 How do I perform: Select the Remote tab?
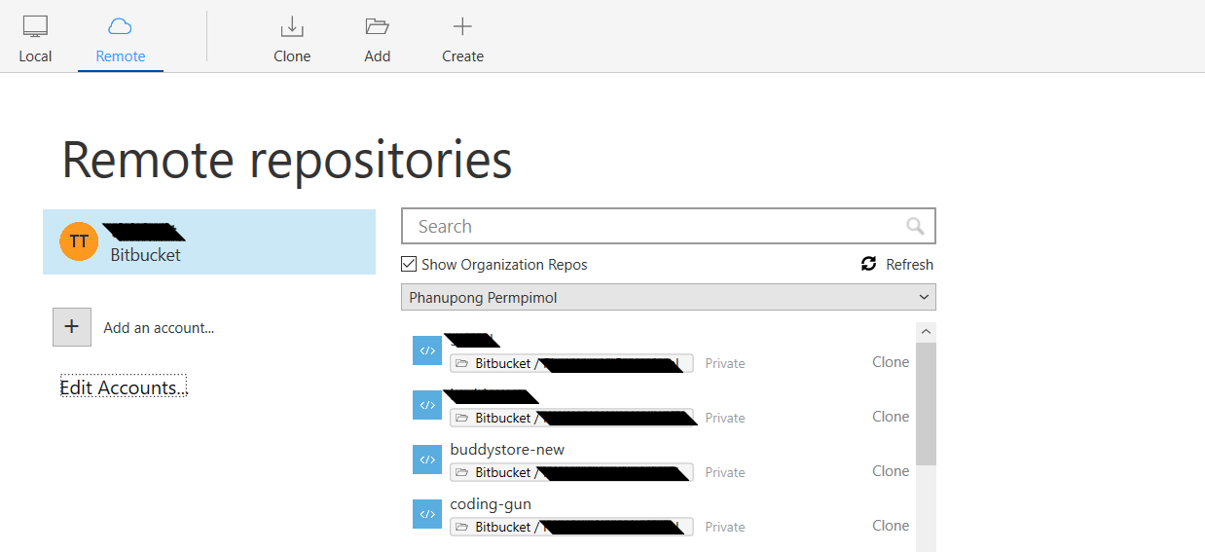point(121,39)
